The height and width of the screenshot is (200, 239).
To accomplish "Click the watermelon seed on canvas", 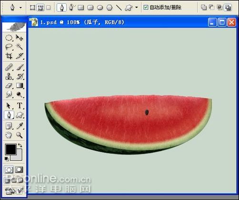I will pyautogui.click(x=147, y=112).
